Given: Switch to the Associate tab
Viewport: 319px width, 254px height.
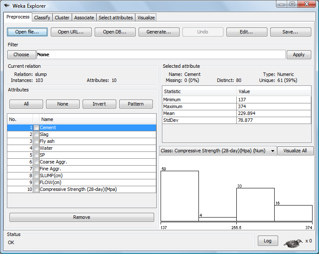Looking at the screenshot, I should coord(84,18).
